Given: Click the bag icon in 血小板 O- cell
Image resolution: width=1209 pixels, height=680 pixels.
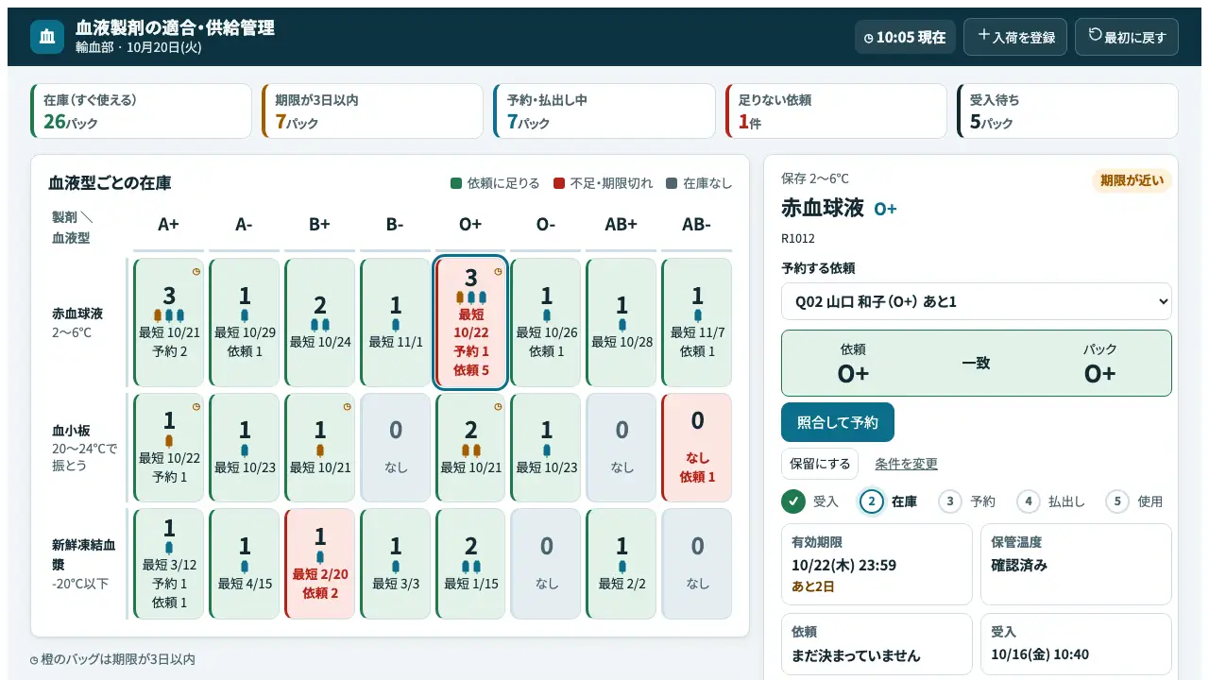Looking at the screenshot, I should (547, 450).
